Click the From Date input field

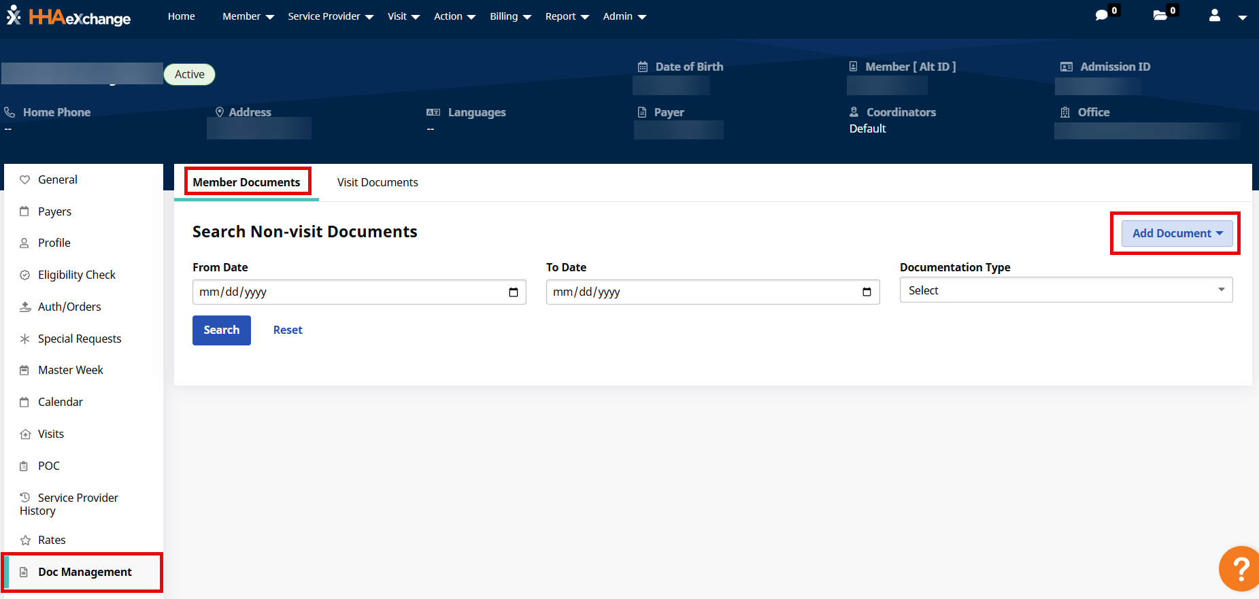click(x=347, y=292)
